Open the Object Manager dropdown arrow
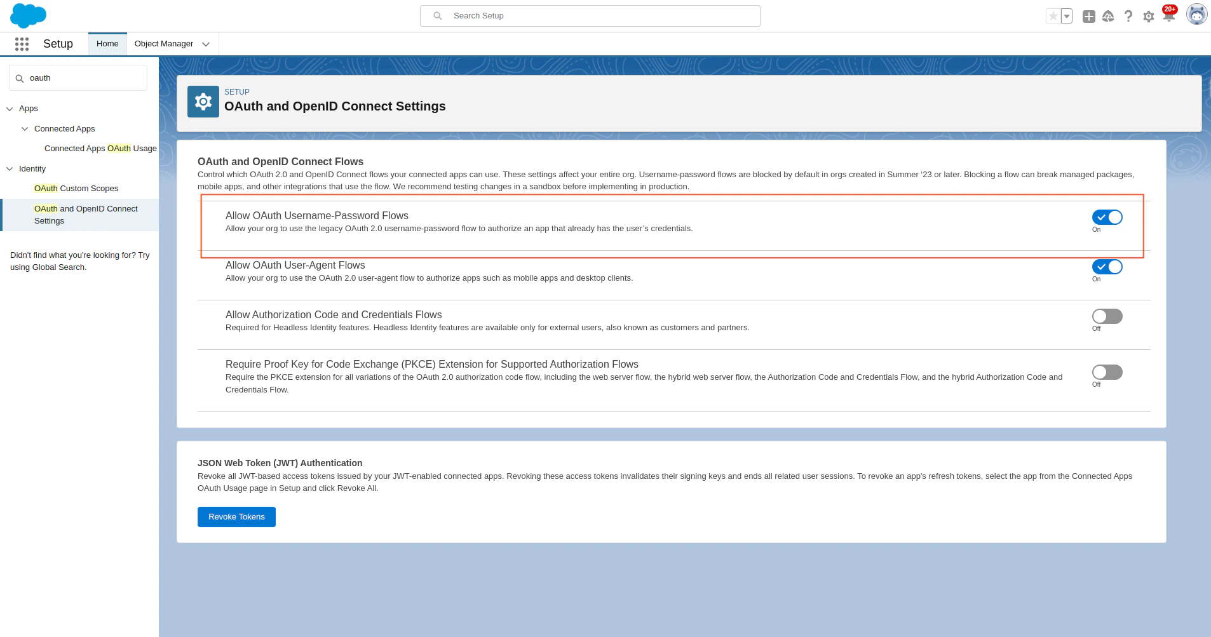 pyautogui.click(x=206, y=44)
